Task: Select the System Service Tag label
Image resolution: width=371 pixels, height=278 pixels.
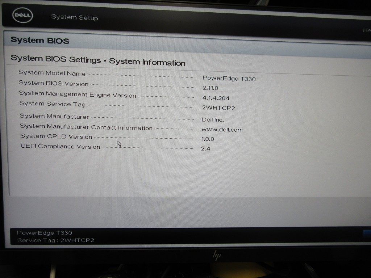Action: tap(52, 104)
